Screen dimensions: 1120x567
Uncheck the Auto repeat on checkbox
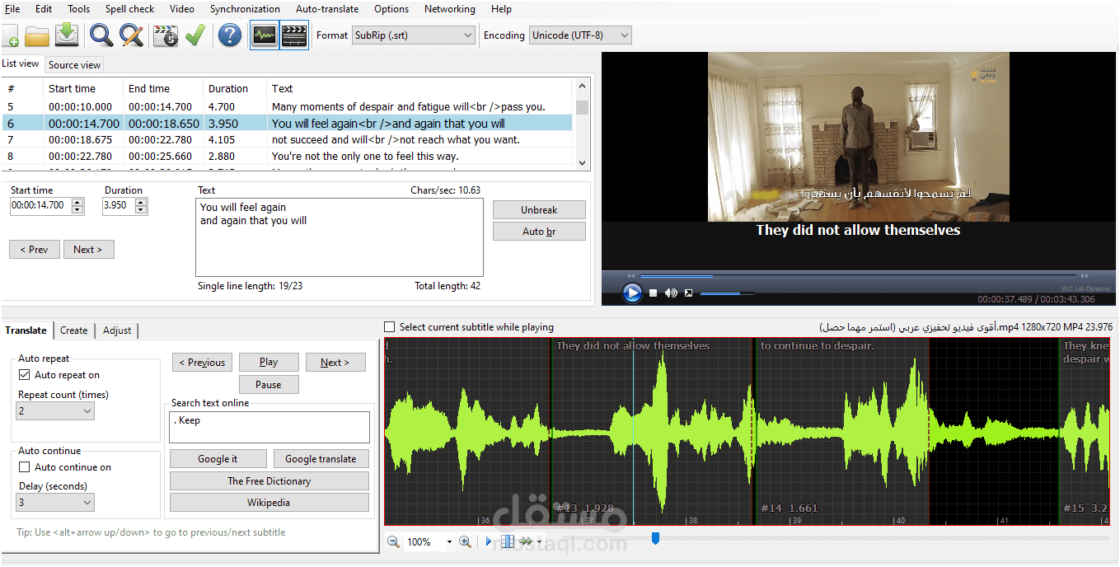tap(24, 375)
